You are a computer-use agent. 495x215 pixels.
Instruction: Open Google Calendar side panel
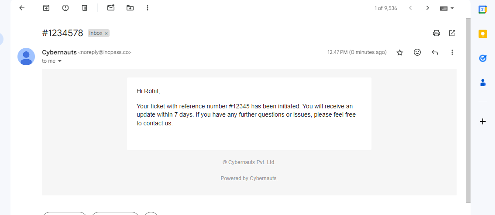(483, 10)
